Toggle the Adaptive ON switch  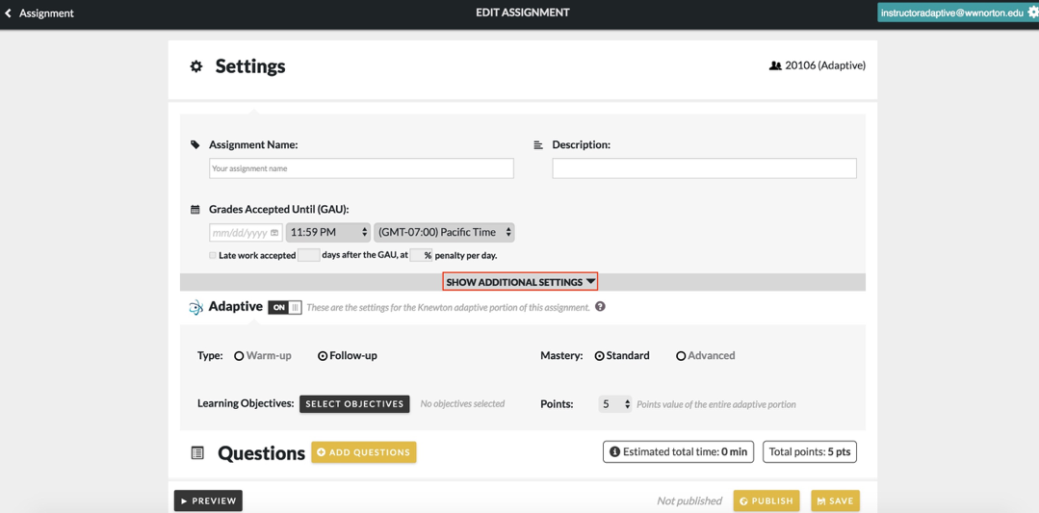point(285,307)
